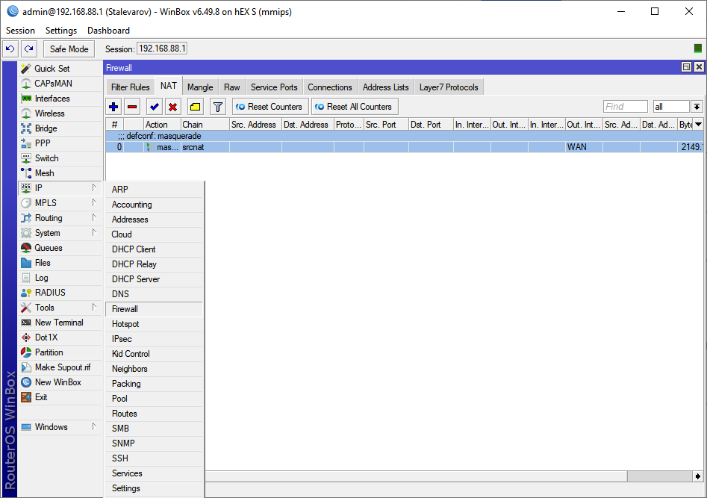This screenshot has height=498, width=707.
Task: Switch to the Filter Rules tab
Action: pyautogui.click(x=130, y=87)
